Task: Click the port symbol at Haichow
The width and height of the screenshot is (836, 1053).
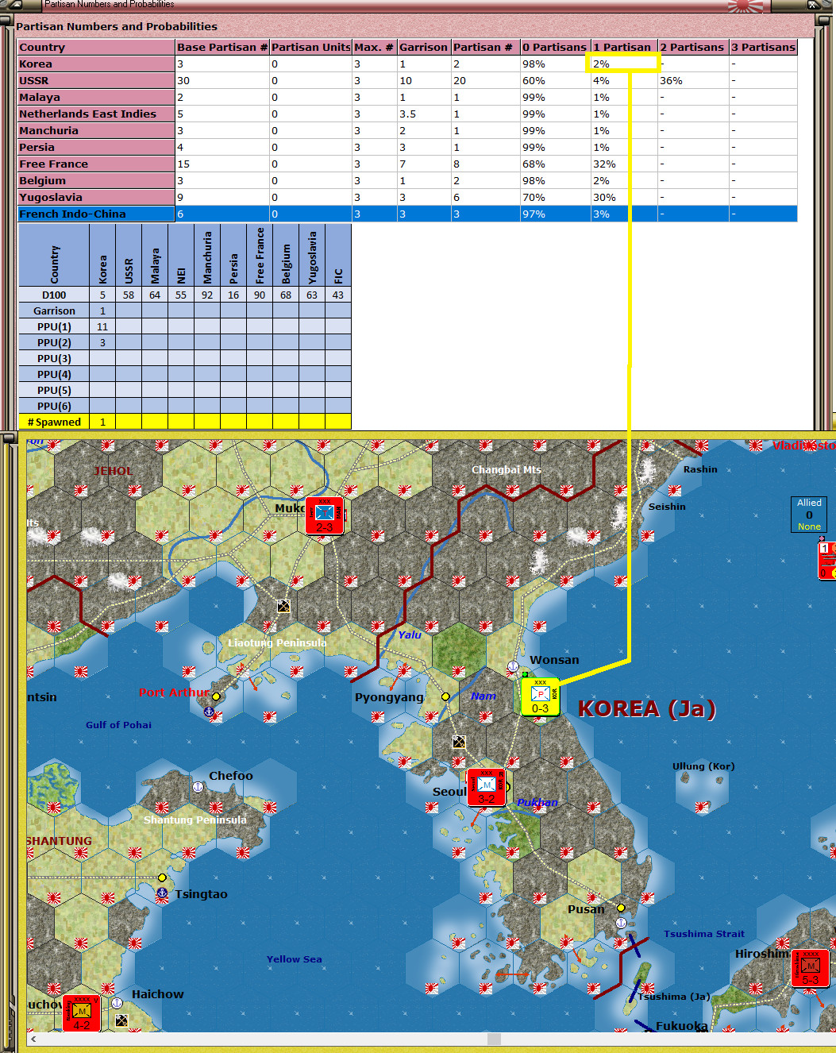Action: coord(117,1003)
